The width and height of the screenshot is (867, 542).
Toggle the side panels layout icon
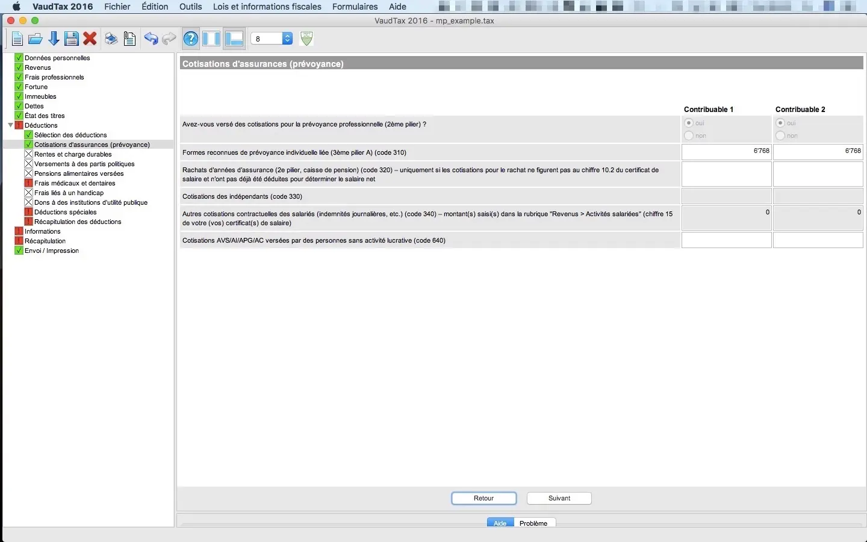tap(211, 39)
